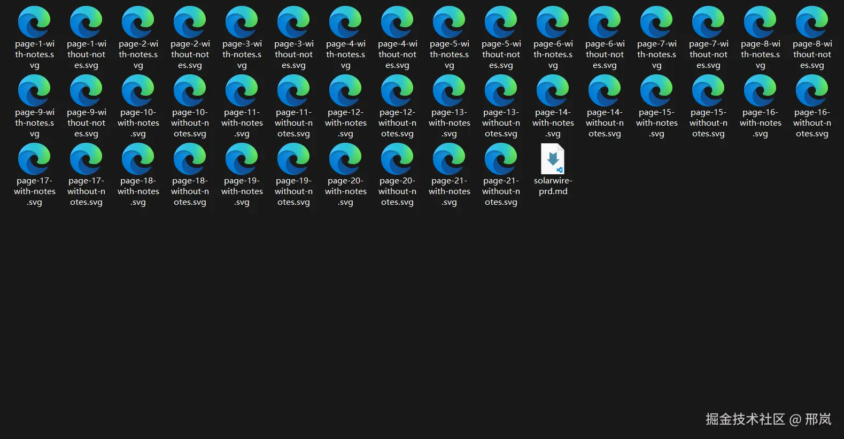
Task: Pick the page-8-with-notes.svg icon
Action: tap(760, 22)
